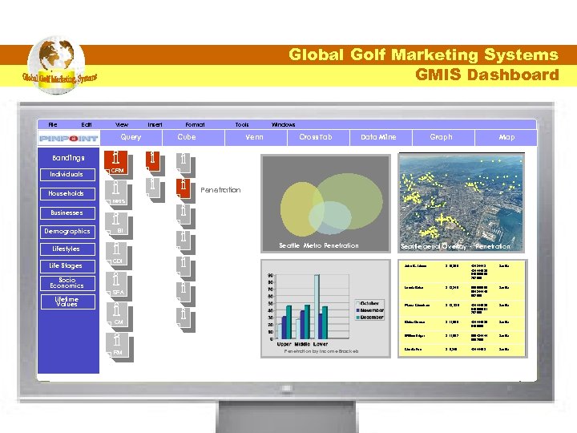Click the November legend swatch
The image size is (577, 433).
357,310
